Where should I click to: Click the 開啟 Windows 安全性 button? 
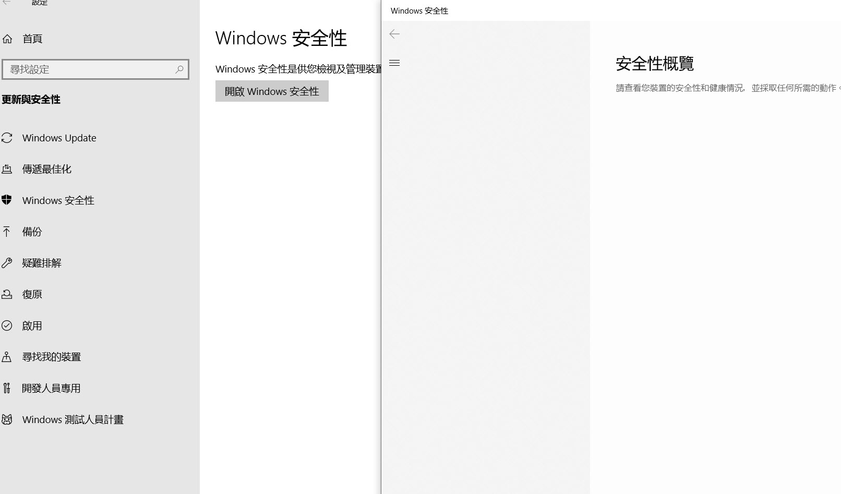click(272, 91)
